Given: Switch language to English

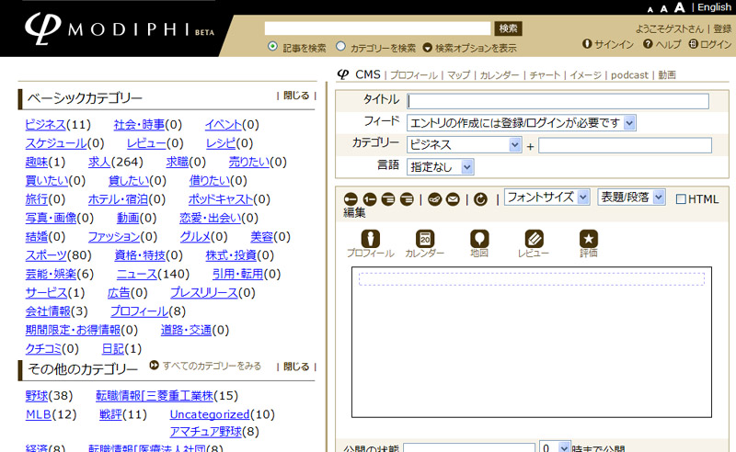Looking at the screenshot, I should (714, 7).
